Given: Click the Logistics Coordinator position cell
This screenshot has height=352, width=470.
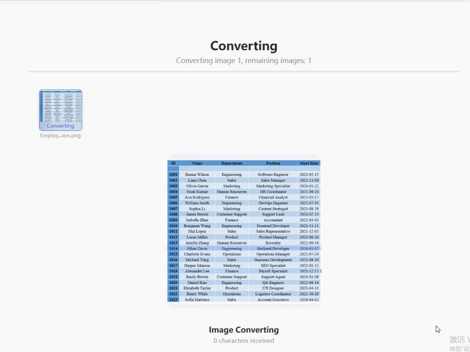Looking at the screenshot, I should click(273, 294).
